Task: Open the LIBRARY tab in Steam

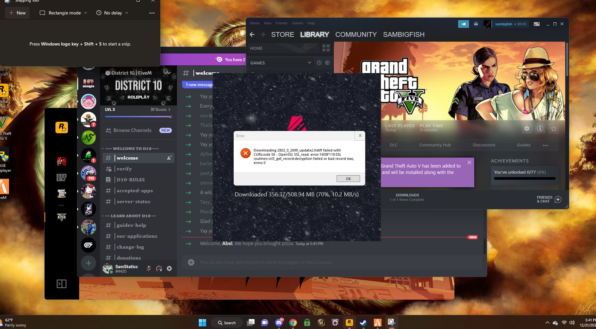Action: 315,34
